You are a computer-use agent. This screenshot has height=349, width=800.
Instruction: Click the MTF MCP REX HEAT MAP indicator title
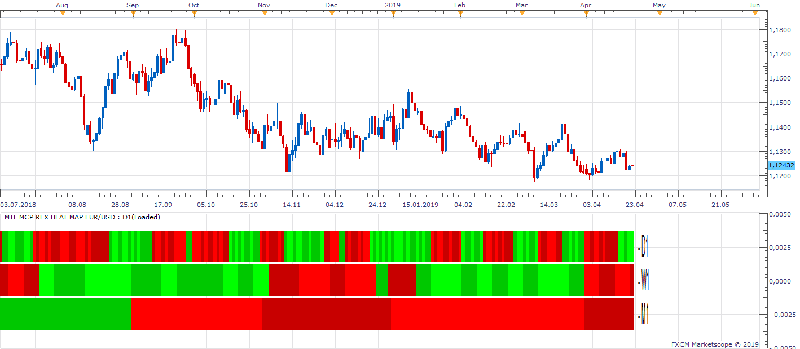[82, 217]
